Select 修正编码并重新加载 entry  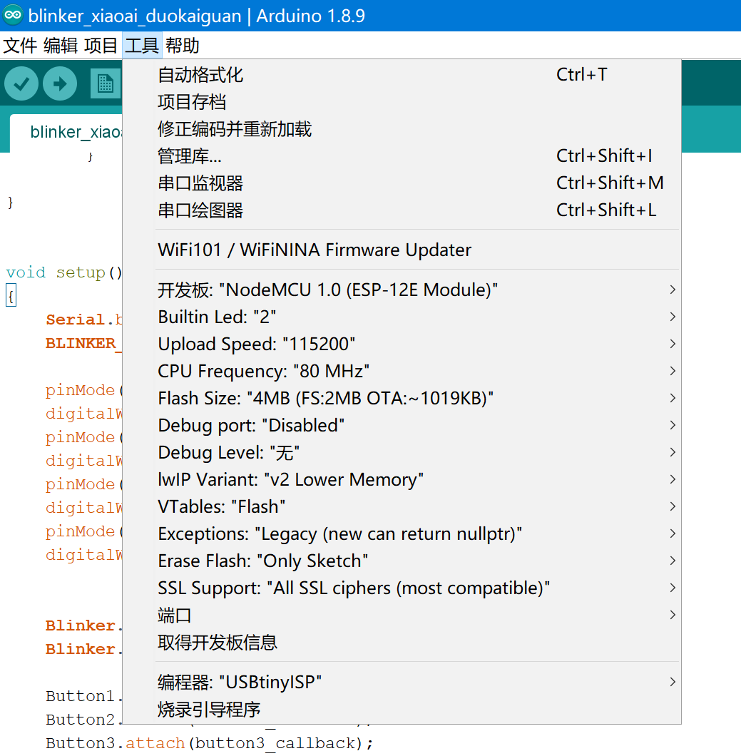tap(402, 128)
